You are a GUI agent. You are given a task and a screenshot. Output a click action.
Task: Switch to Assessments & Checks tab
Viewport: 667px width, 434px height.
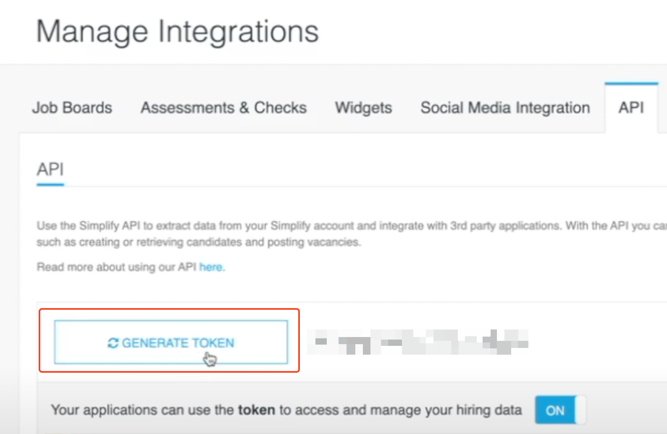223,108
